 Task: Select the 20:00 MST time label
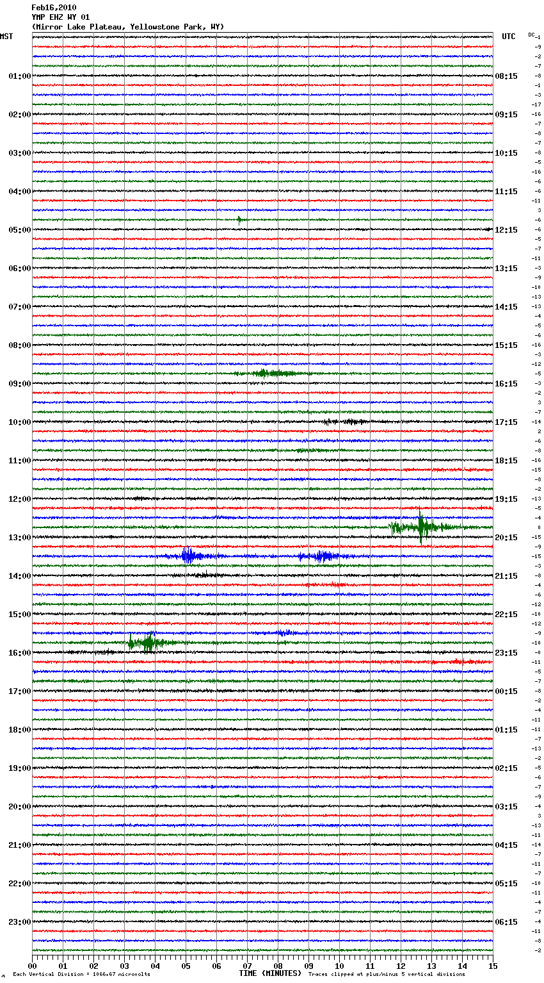click(20, 807)
